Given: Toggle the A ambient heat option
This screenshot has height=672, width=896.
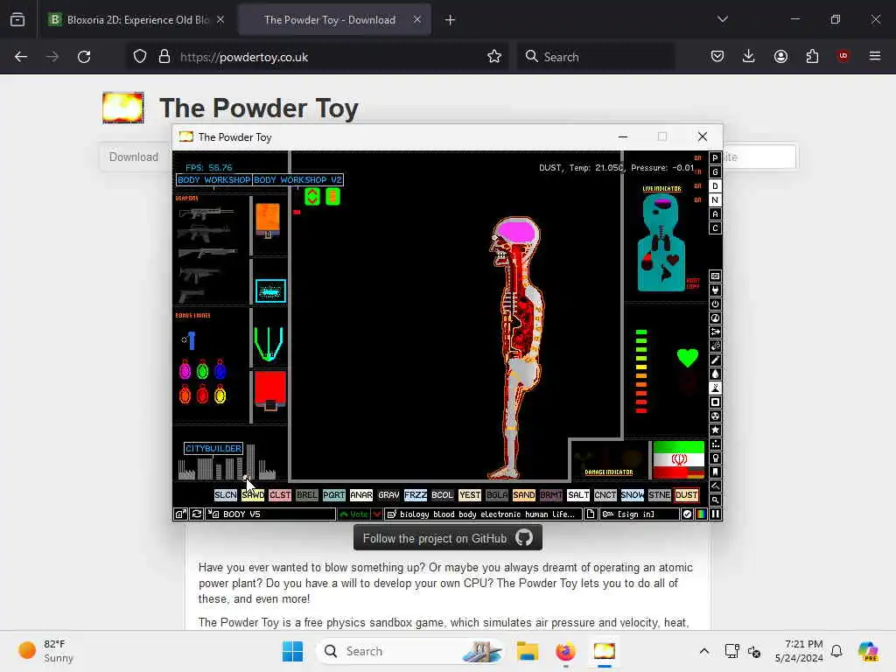Looking at the screenshot, I should point(715,214).
